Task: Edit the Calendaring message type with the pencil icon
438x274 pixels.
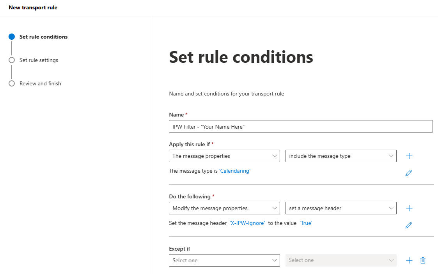Action: [x=409, y=173]
